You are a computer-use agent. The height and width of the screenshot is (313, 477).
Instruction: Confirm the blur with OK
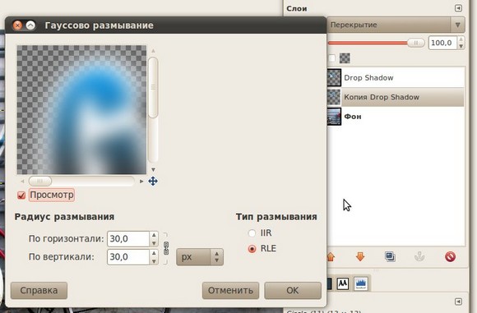[293, 291]
